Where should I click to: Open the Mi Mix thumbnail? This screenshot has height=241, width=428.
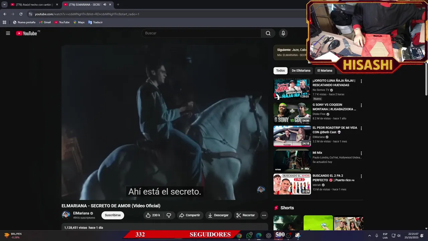292,160
